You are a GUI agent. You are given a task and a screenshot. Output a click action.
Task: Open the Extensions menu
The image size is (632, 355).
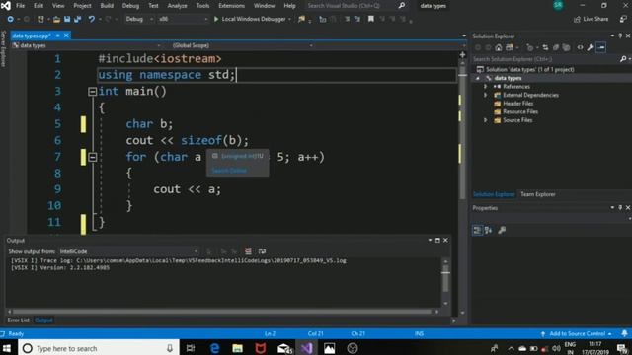click(231, 6)
